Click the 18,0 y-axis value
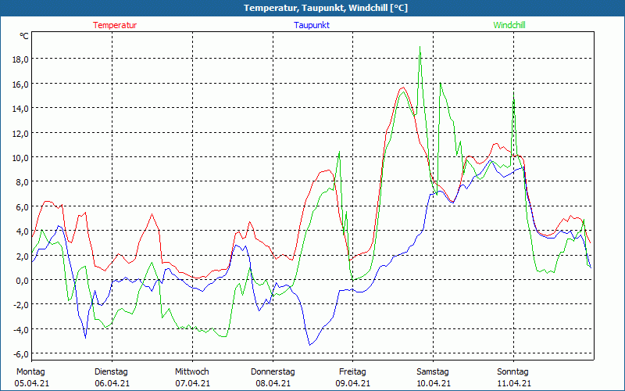Image resolution: width=625 pixels, height=391 pixels. pos(20,59)
